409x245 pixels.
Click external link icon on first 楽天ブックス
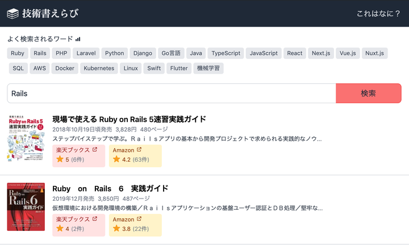coord(95,150)
